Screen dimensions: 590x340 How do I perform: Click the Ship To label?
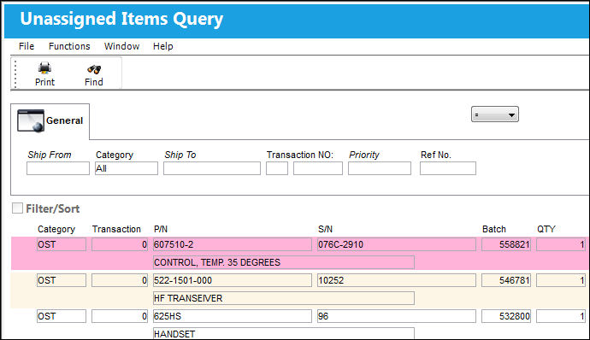[x=180, y=155]
